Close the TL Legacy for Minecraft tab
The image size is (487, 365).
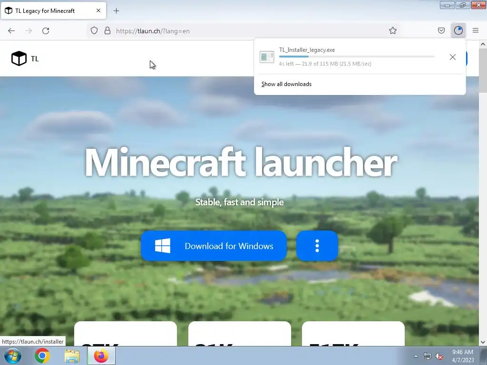98,10
